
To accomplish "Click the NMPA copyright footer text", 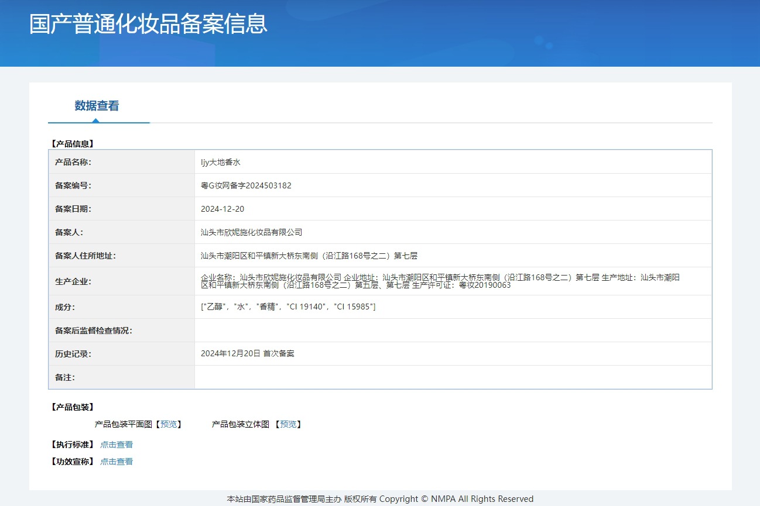I will [x=380, y=499].
